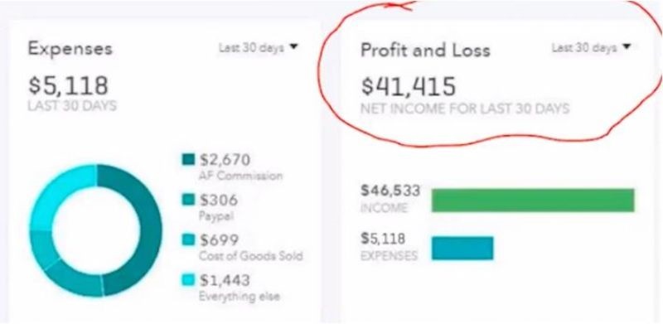
Task: Open the Expenses Last 30 days dropdown
Action: tap(258, 48)
